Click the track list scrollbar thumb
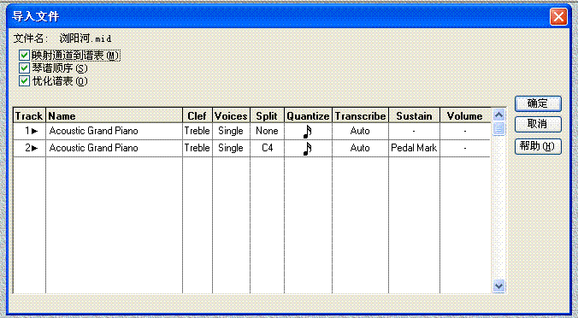The height and width of the screenshot is (318, 578). pyautogui.click(x=498, y=128)
